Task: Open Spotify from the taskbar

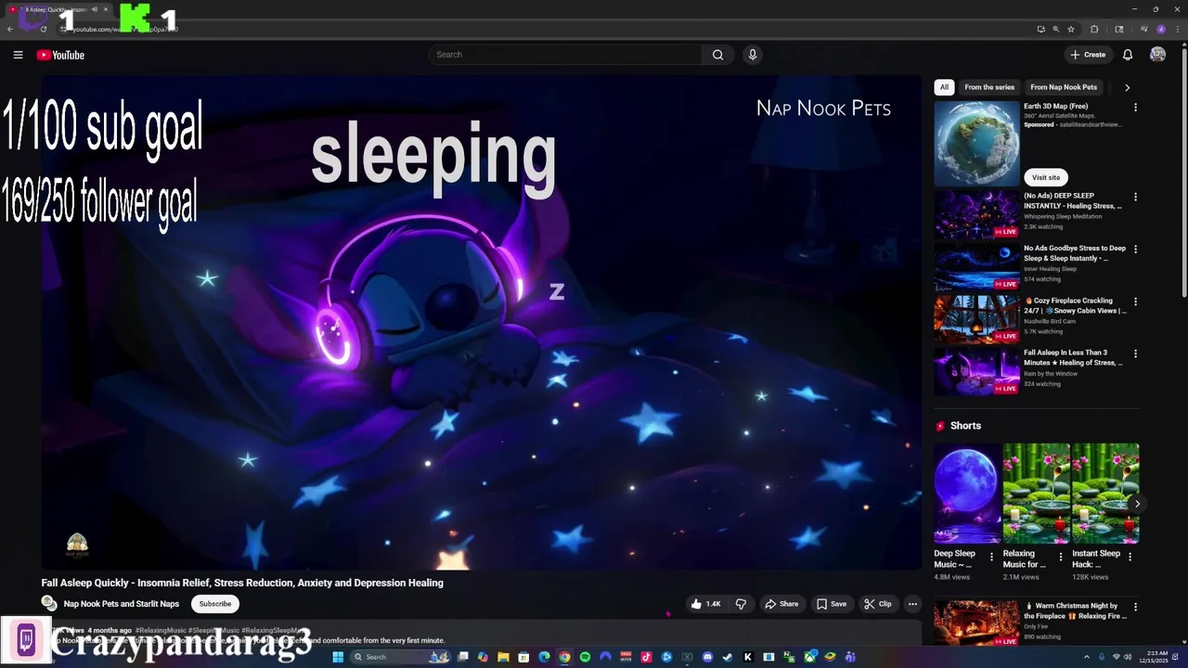Action: click(x=585, y=657)
